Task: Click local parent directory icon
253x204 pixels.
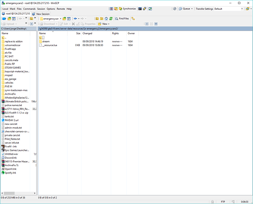Action: 31,19
